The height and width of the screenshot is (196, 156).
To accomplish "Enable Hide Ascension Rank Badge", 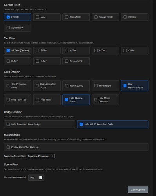I will click(x=8, y=124).
